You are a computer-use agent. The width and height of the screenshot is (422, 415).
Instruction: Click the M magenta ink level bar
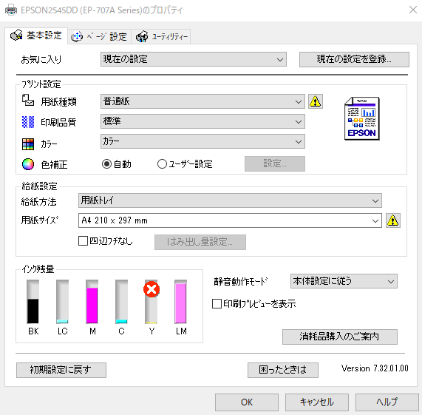tap(92, 302)
